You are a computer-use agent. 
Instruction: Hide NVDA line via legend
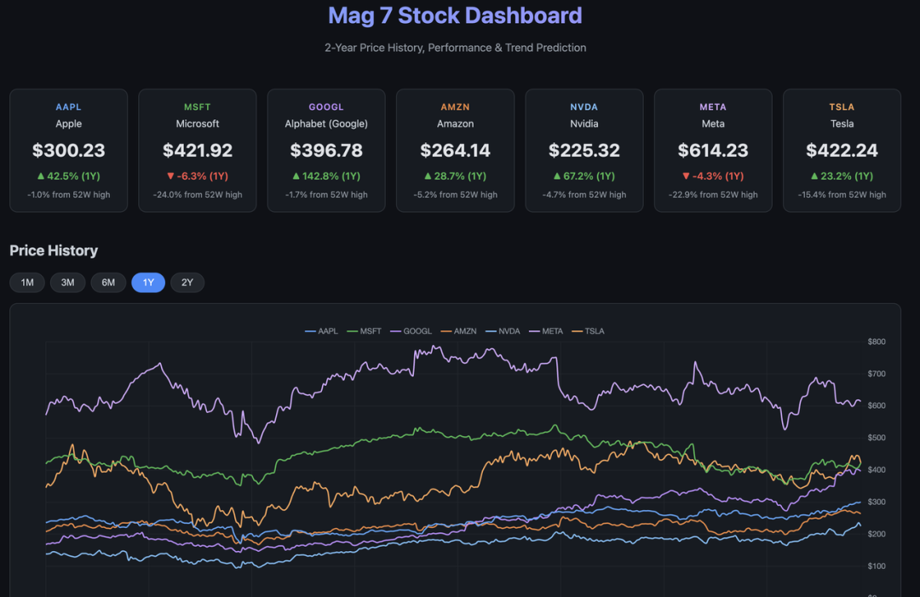503,331
